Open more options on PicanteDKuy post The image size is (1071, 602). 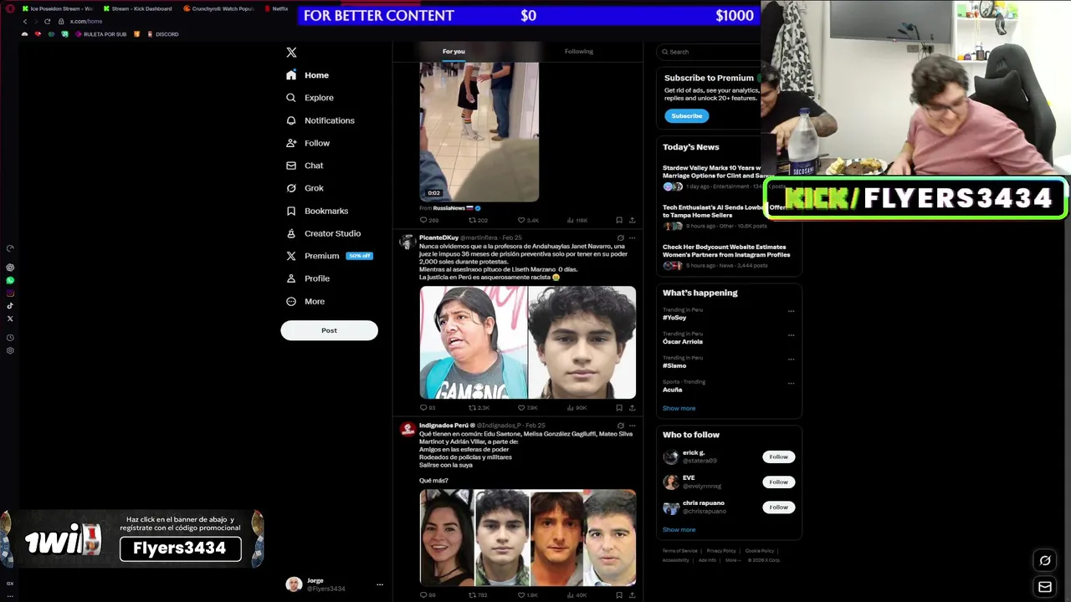pyautogui.click(x=632, y=237)
